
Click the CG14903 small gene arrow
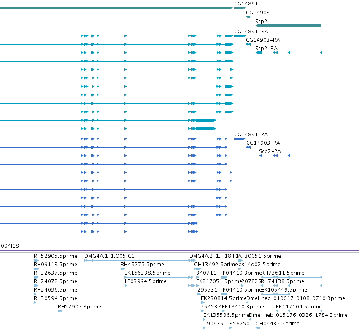point(248,17)
